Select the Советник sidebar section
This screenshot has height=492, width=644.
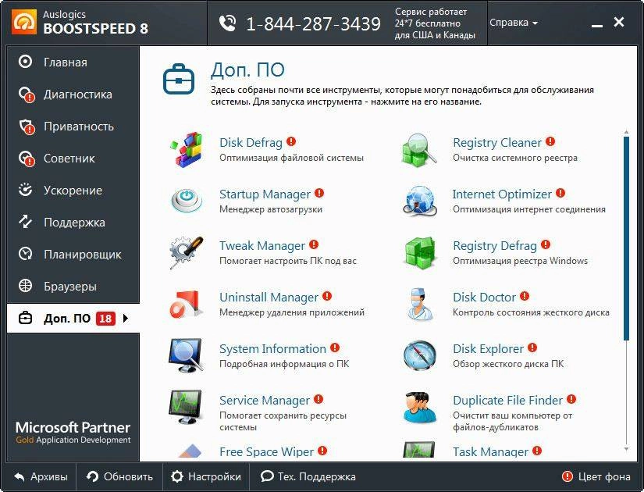[x=73, y=159]
